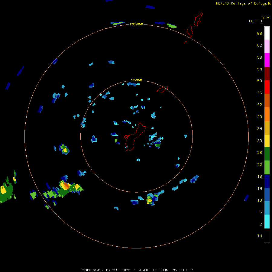
Task: Select the magenta swatch in the color scale
Action: tap(267, 60)
